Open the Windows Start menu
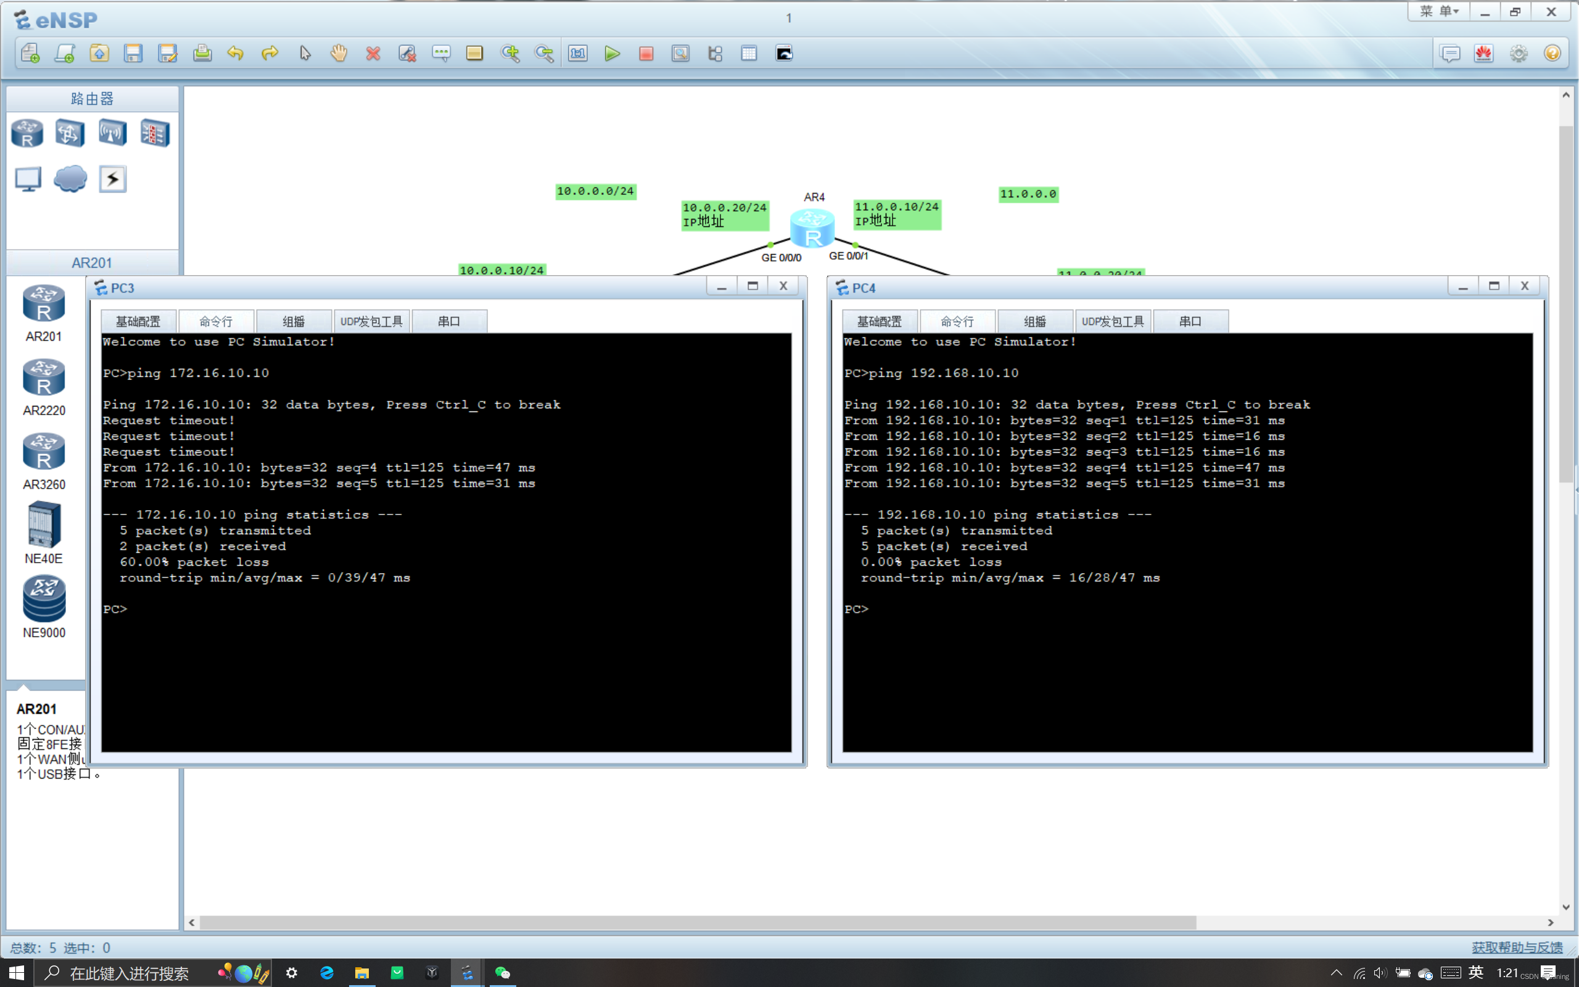 pyautogui.click(x=16, y=973)
